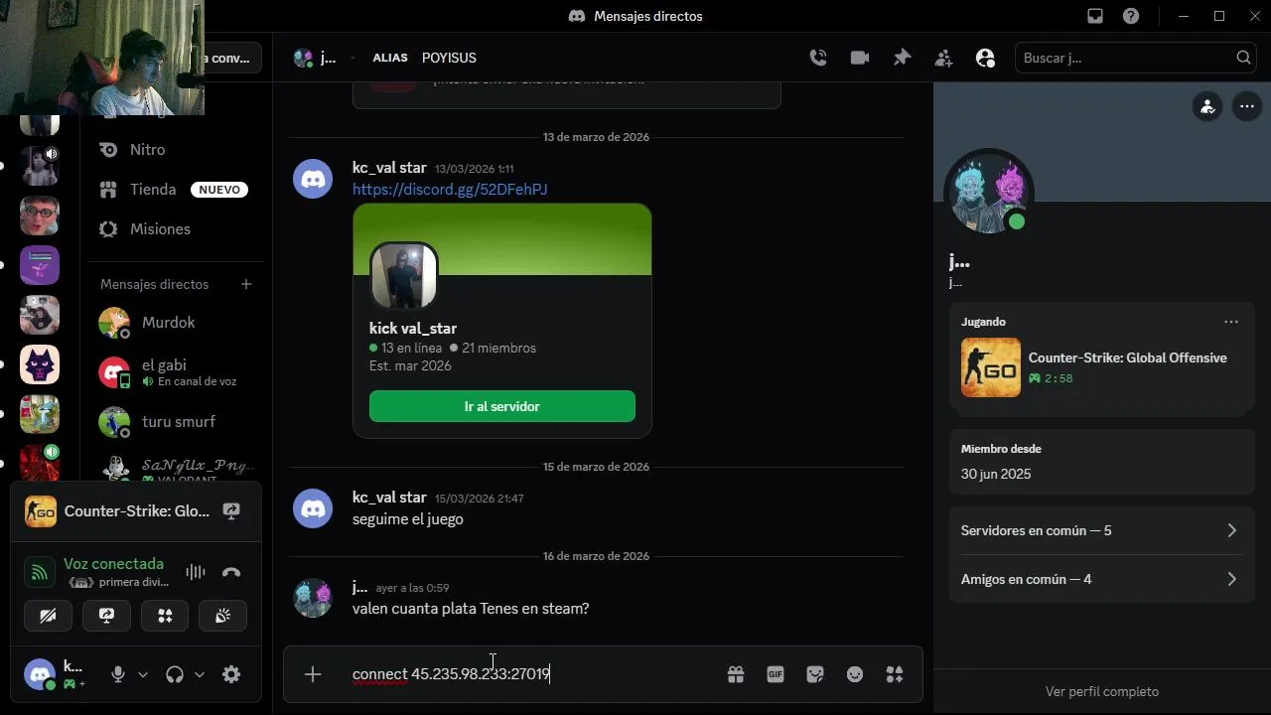The image size is (1271, 715).
Task: Stop streaming Counter-Strike with the screen icon
Action: (x=231, y=511)
